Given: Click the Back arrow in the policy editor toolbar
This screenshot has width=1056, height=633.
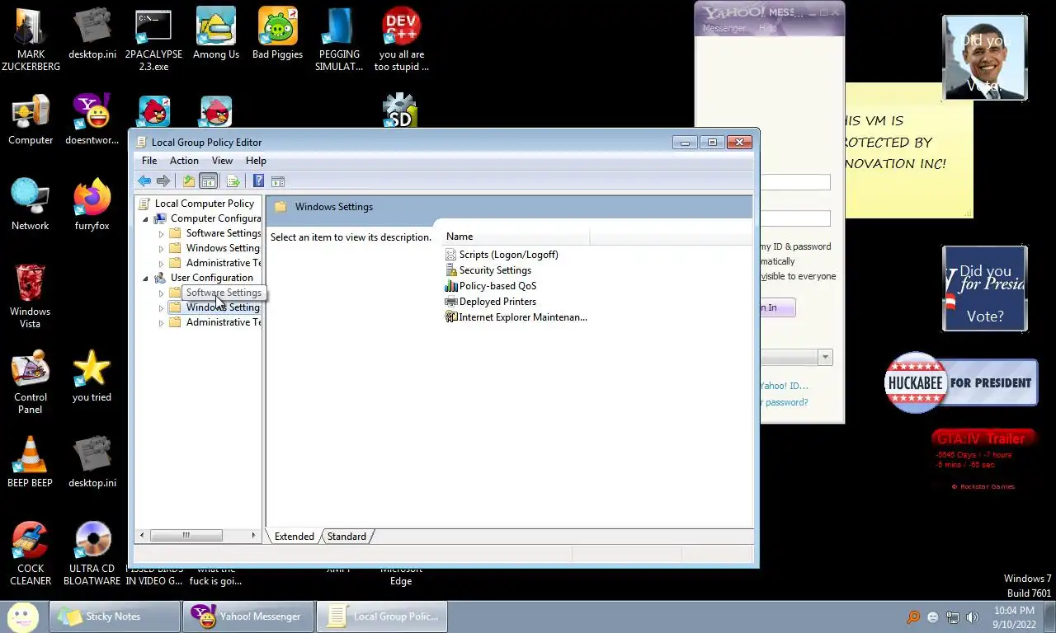Looking at the screenshot, I should [144, 181].
